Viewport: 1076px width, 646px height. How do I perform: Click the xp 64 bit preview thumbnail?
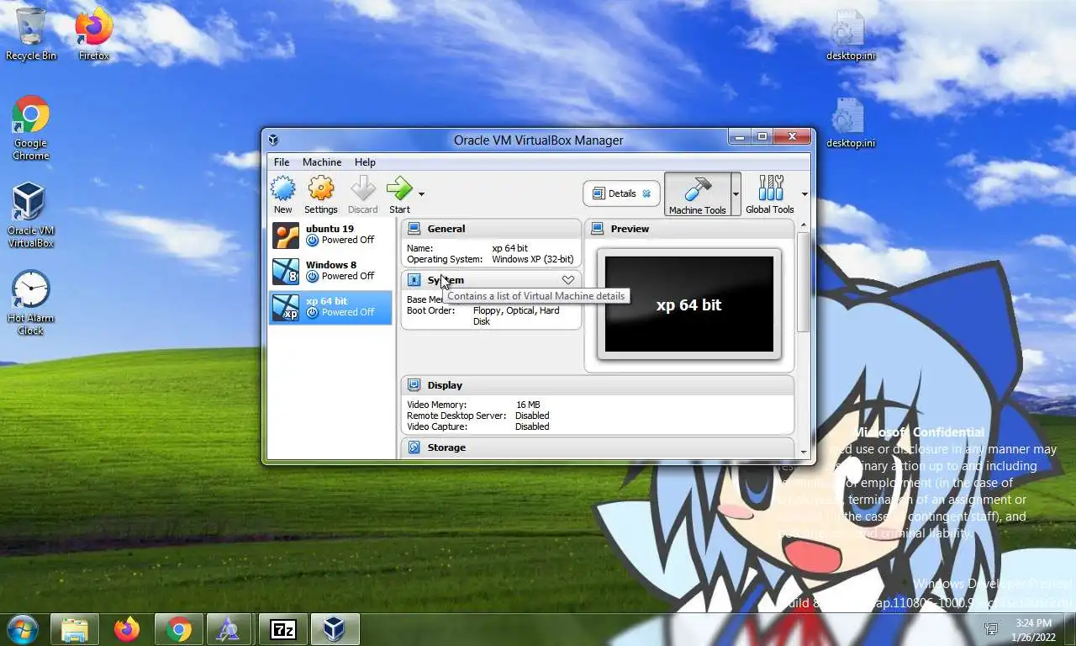[x=689, y=304]
